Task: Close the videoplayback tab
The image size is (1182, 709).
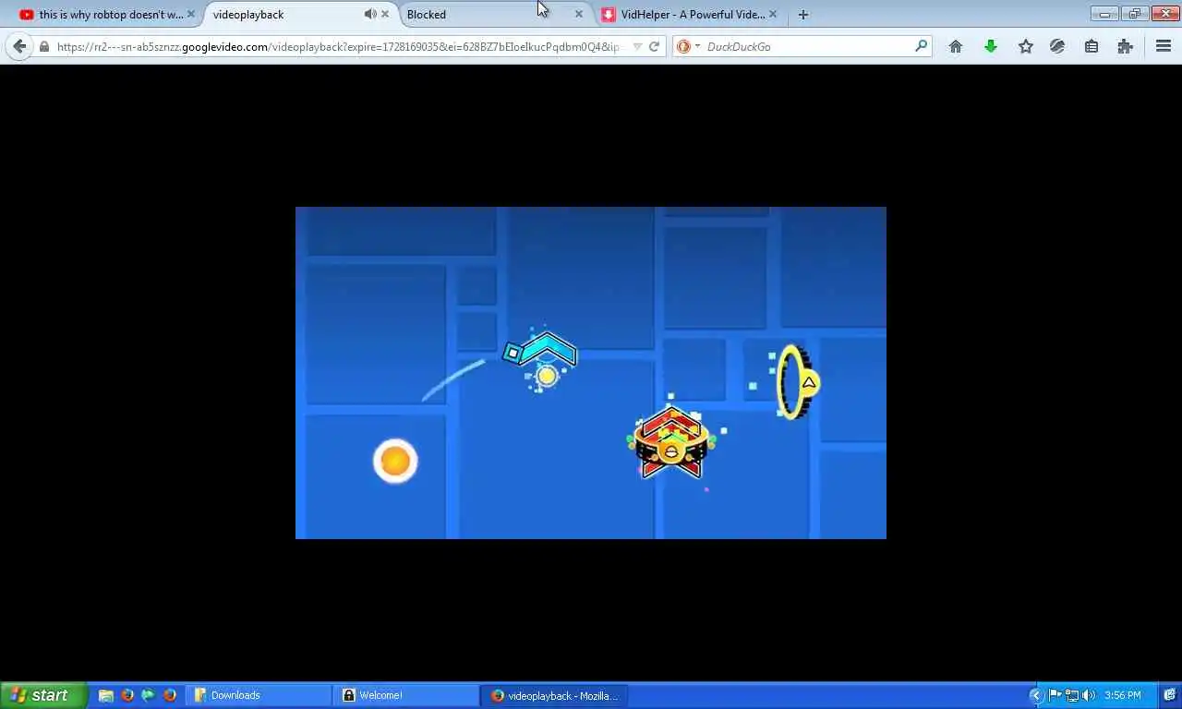Action: tap(385, 15)
